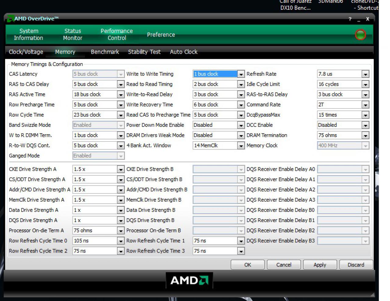Click the AMD logo at bottom

(x=189, y=280)
